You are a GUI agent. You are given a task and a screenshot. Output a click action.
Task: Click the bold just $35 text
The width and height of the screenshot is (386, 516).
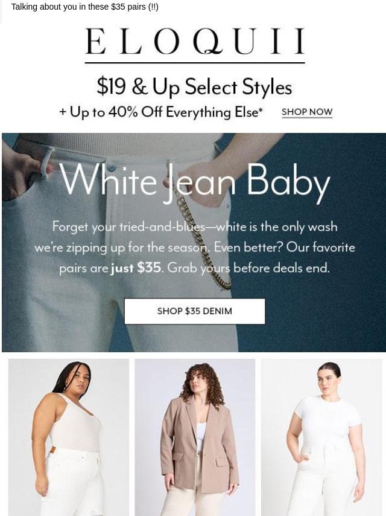click(136, 268)
